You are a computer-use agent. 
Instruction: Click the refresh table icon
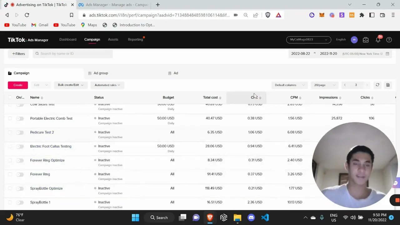377,85
